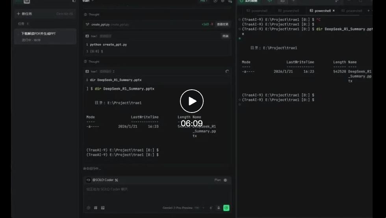This screenshot has height=218, width=386.
Task: Switch to the first powershell tab
Action: coord(257,11)
